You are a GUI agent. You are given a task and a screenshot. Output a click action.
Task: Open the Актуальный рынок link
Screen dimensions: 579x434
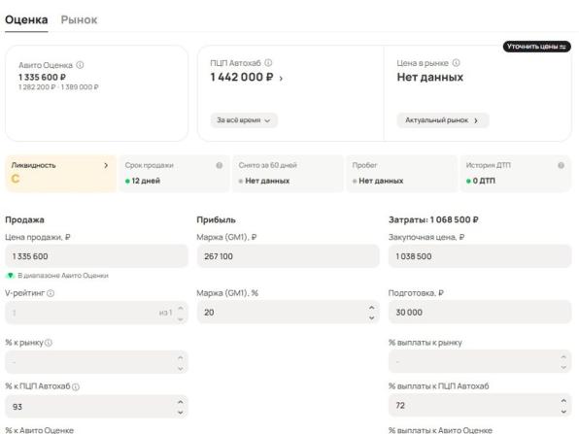443,120
